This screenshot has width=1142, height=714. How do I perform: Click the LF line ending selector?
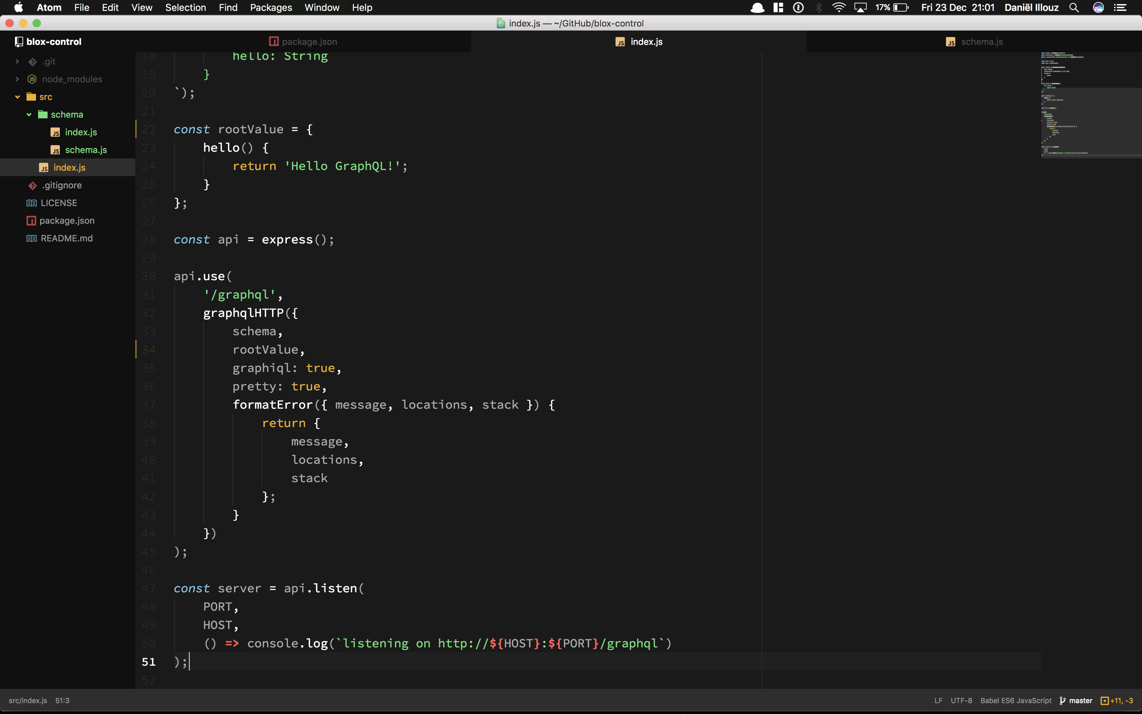coord(938,701)
